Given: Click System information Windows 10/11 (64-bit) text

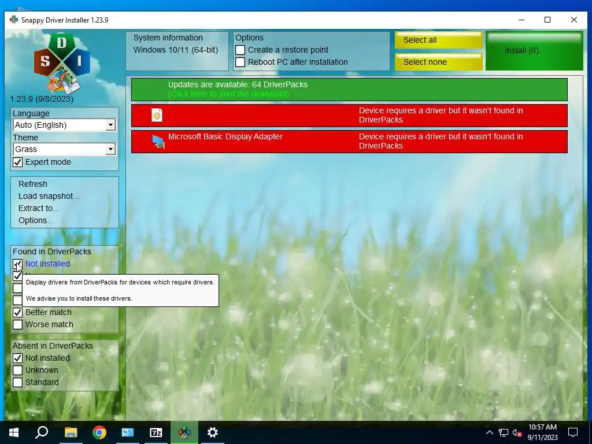Looking at the screenshot, I should pos(176,50).
